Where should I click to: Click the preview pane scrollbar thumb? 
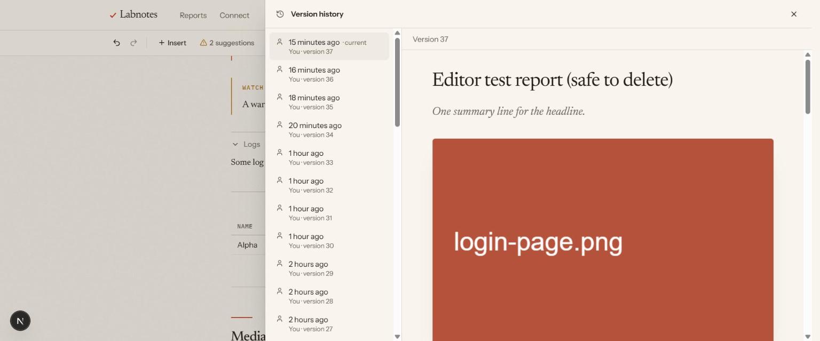point(808,86)
